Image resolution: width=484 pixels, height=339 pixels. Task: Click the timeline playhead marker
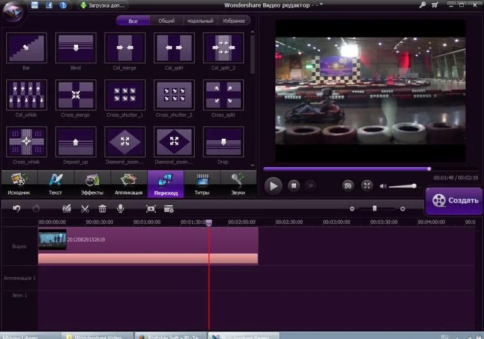pos(209,223)
